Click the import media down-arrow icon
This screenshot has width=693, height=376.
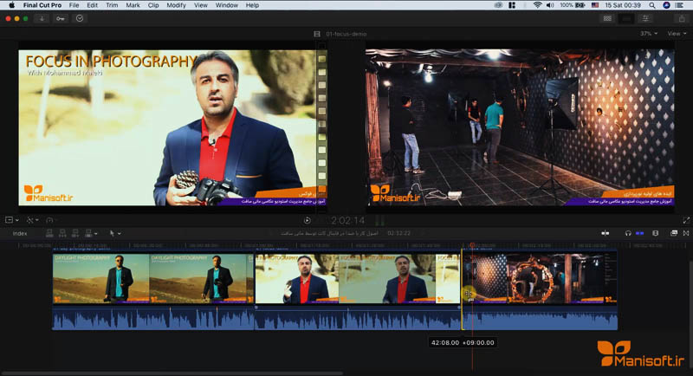[42, 18]
